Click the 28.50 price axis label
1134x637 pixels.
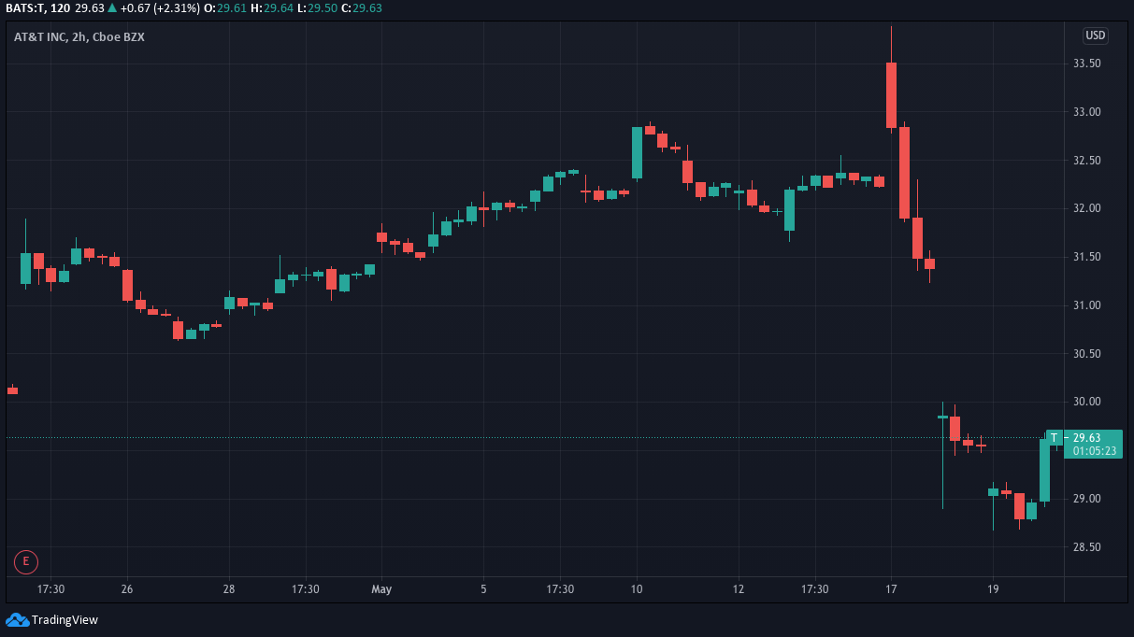(x=1086, y=547)
